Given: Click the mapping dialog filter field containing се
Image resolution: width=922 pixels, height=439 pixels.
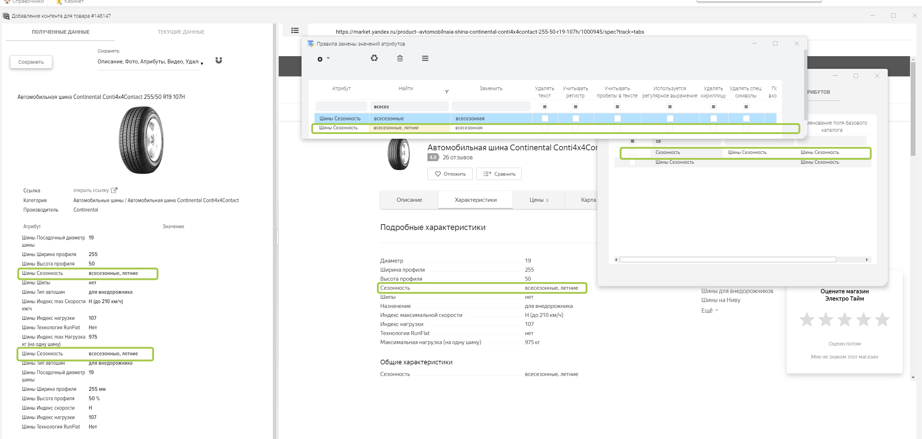Looking at the screenshot, I should coord(687,141).
